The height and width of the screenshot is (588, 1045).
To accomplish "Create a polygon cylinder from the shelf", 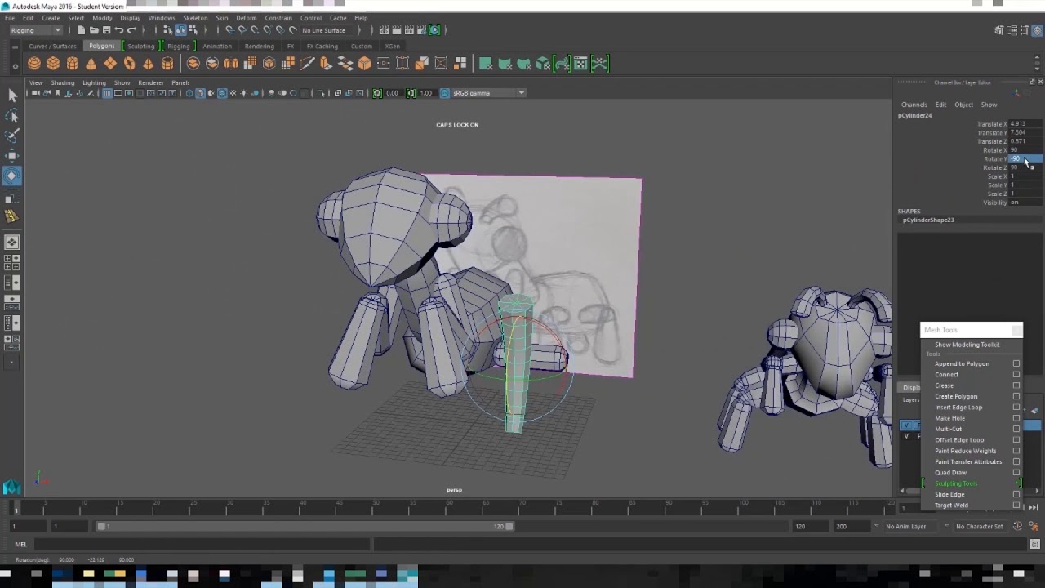I will click(72, 64).
